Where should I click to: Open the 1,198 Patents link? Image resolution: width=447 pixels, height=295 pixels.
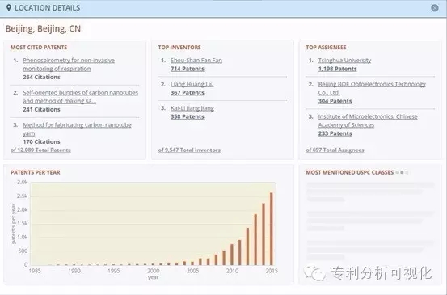pyautogui.click(x=337, y=69)
